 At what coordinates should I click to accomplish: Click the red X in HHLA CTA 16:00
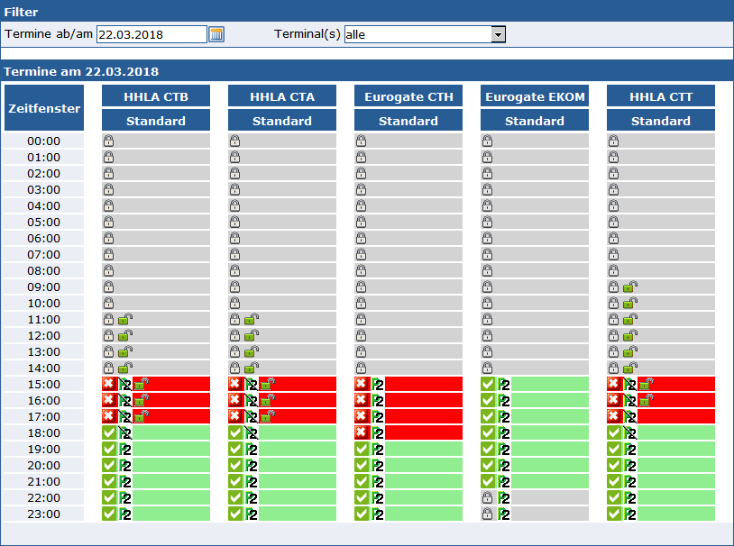tap(235, 401)
